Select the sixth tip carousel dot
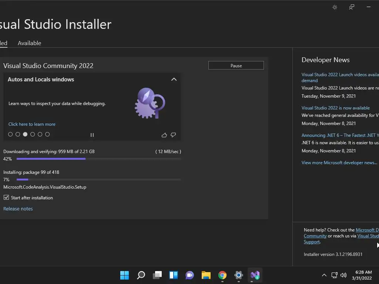This screenshot has height=284, width=379. [47, 134]
